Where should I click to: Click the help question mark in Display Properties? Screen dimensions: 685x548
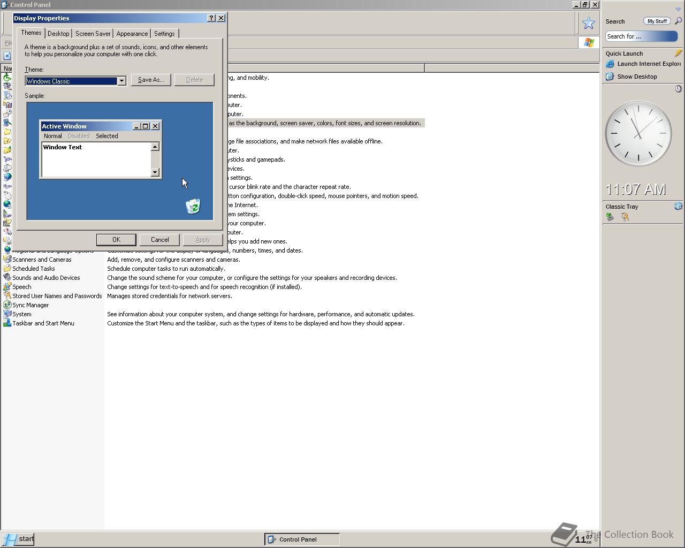[x=211, y=18]
